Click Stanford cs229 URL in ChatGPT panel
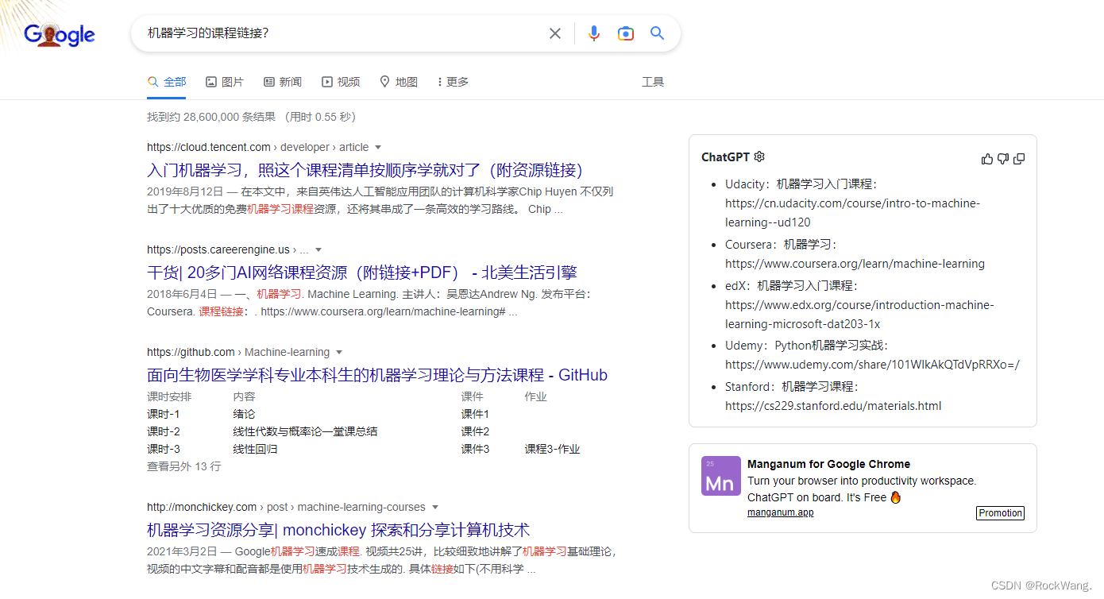The width and height of the screenshot is (1104, 599). pos(833,406)
